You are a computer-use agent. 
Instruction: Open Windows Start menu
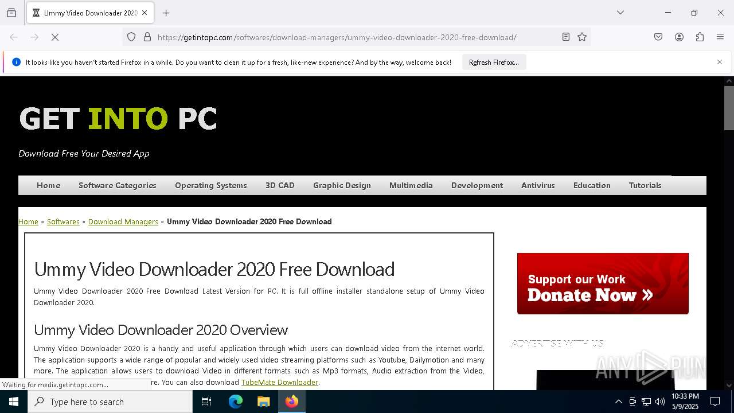(14, 402)
